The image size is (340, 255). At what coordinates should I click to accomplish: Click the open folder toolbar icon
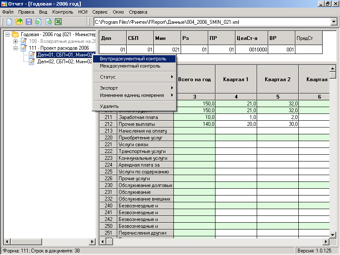pyautogui.click(x=19, y=22)
